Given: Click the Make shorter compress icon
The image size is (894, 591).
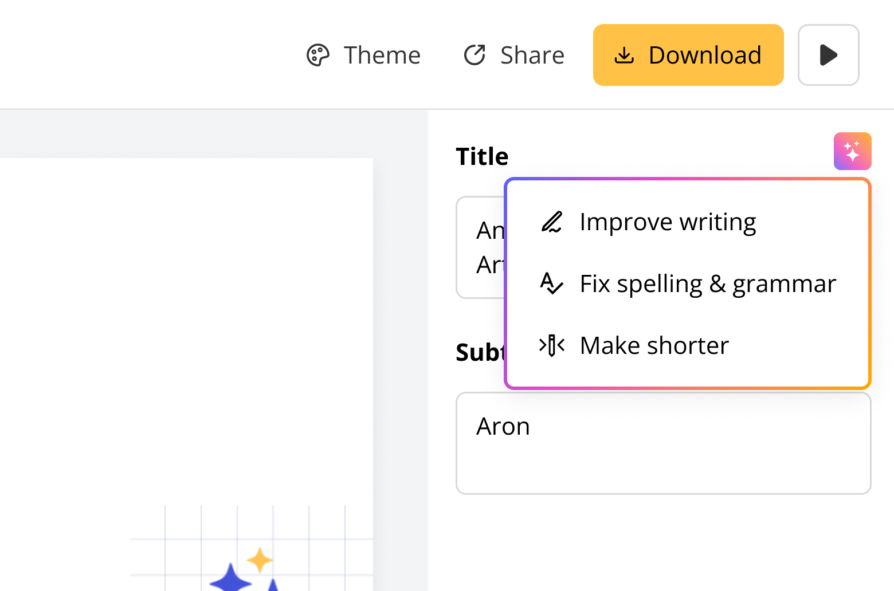Looking at the screenshot, I should coord(552,346).
